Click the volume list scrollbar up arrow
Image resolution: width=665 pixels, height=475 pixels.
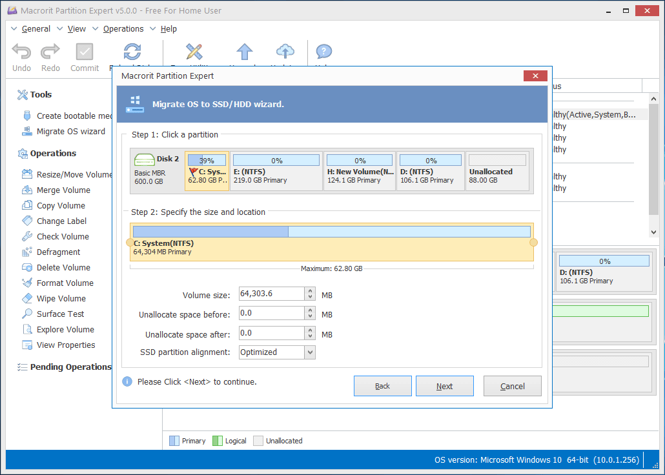tap(653, 99)
